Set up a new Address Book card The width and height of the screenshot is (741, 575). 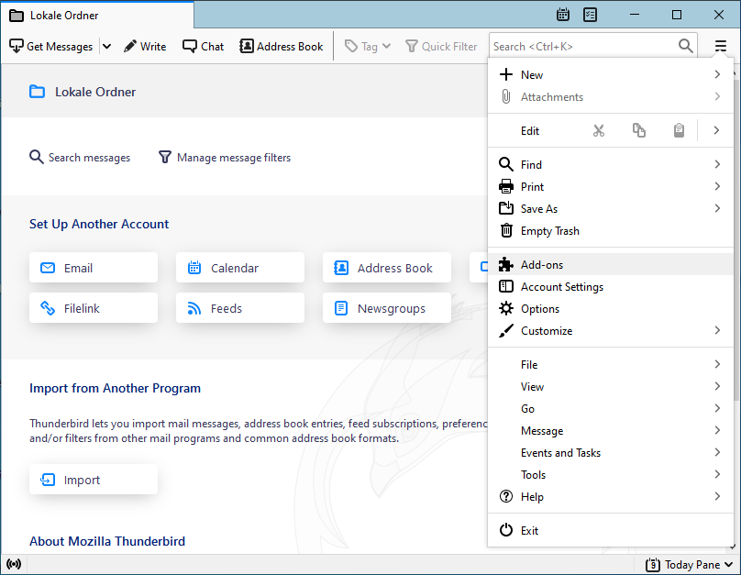[387, 268]
